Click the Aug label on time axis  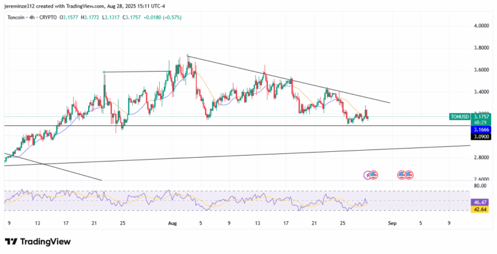172,222
